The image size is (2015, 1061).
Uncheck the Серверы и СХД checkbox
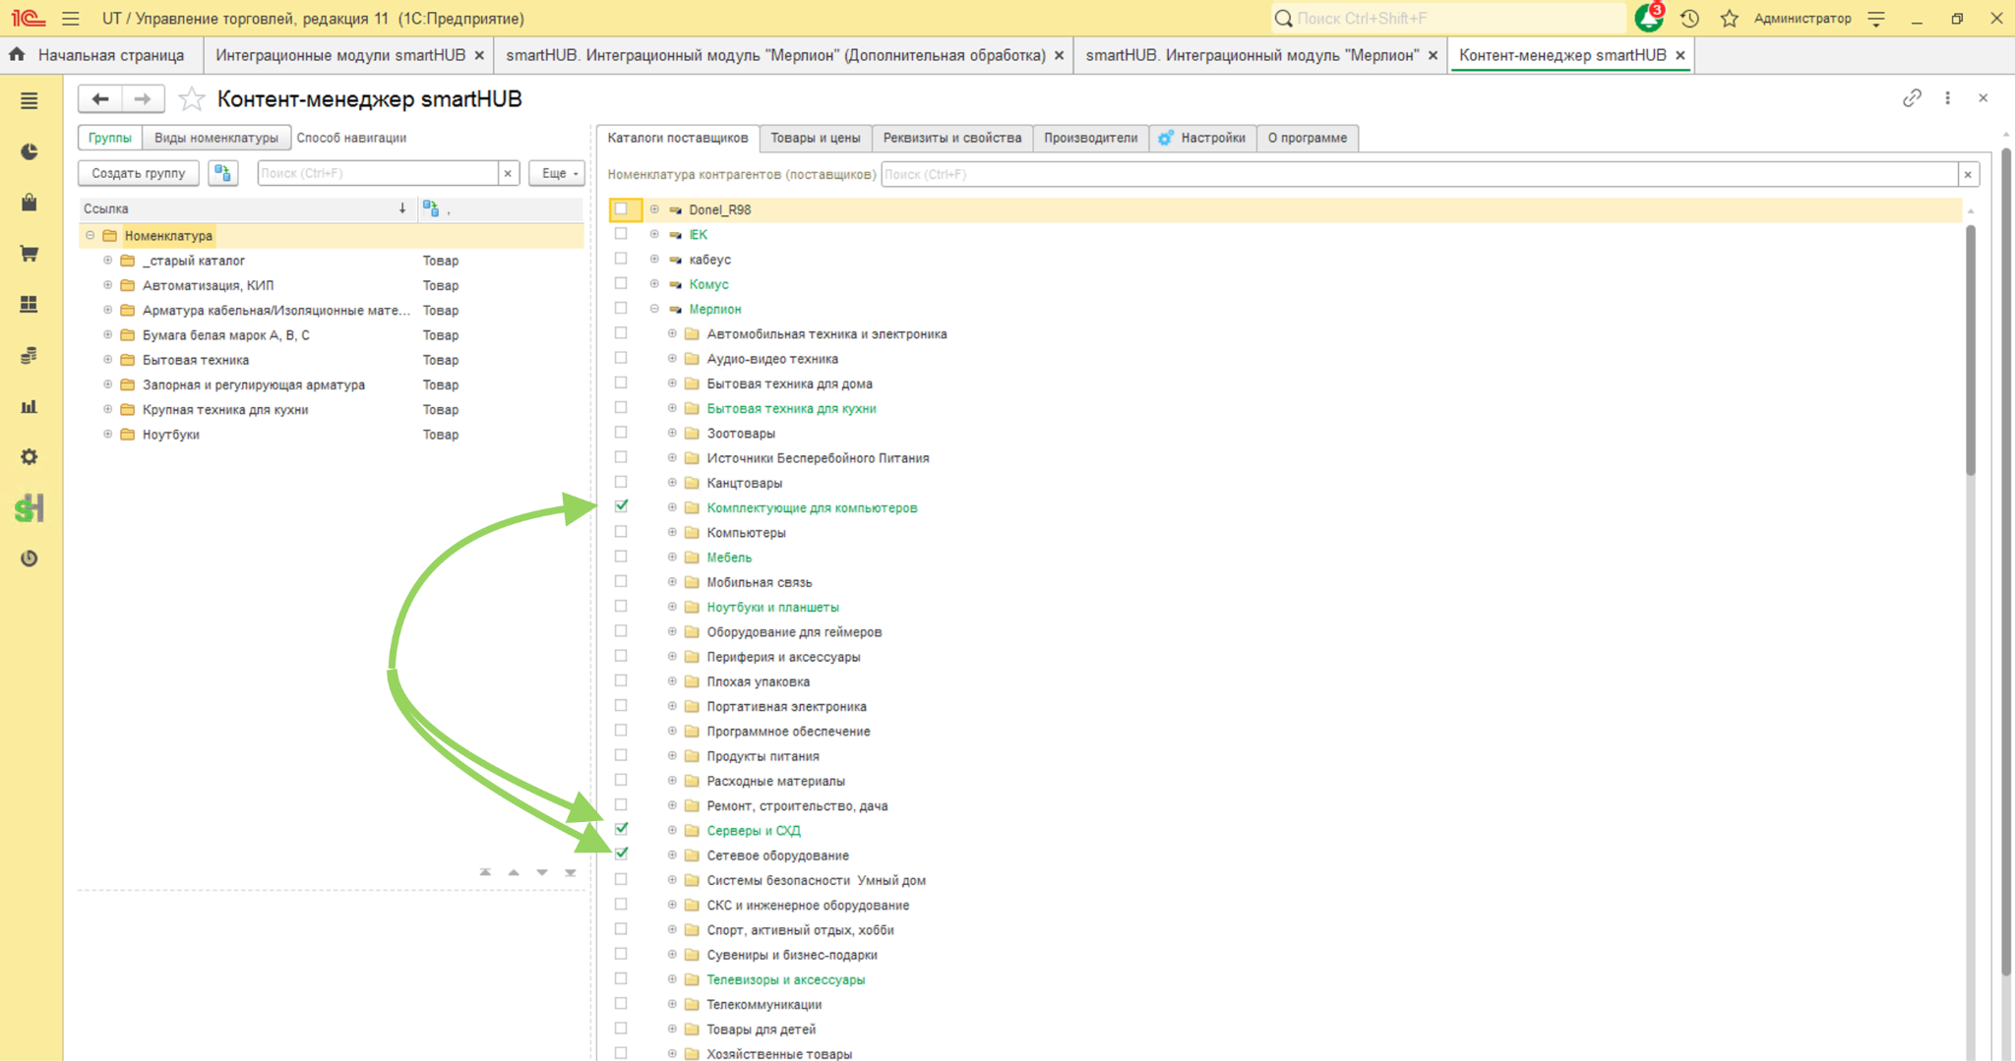tap(621, 829)
